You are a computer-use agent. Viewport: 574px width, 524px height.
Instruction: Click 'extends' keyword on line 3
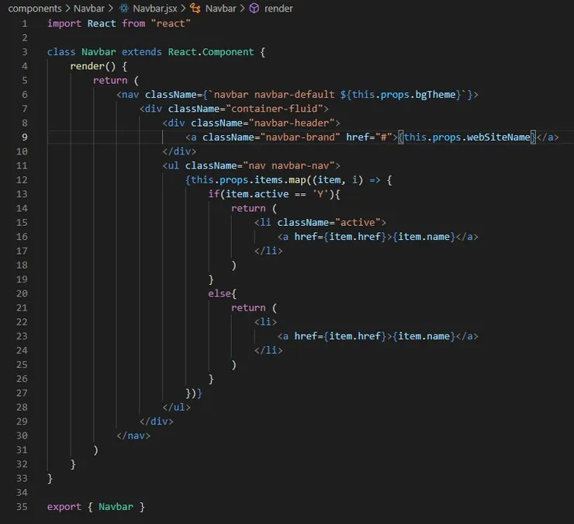tap(142, 52)
